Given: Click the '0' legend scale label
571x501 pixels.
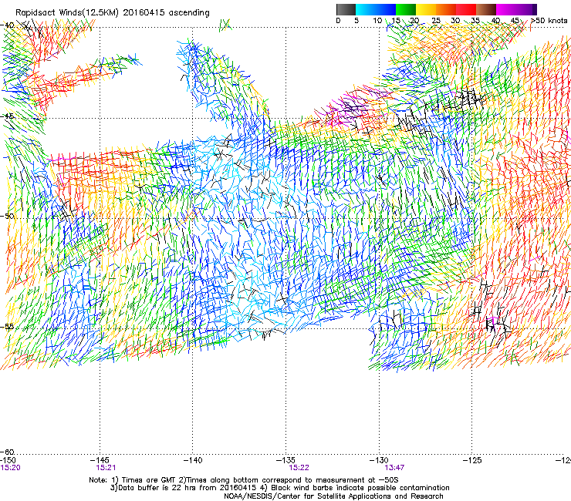Looking at the screenshot, I should point(338,21).
